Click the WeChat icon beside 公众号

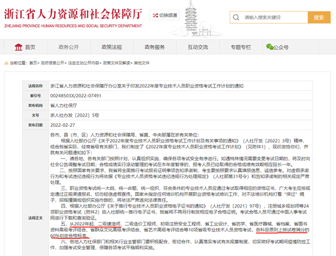[270, 47]
